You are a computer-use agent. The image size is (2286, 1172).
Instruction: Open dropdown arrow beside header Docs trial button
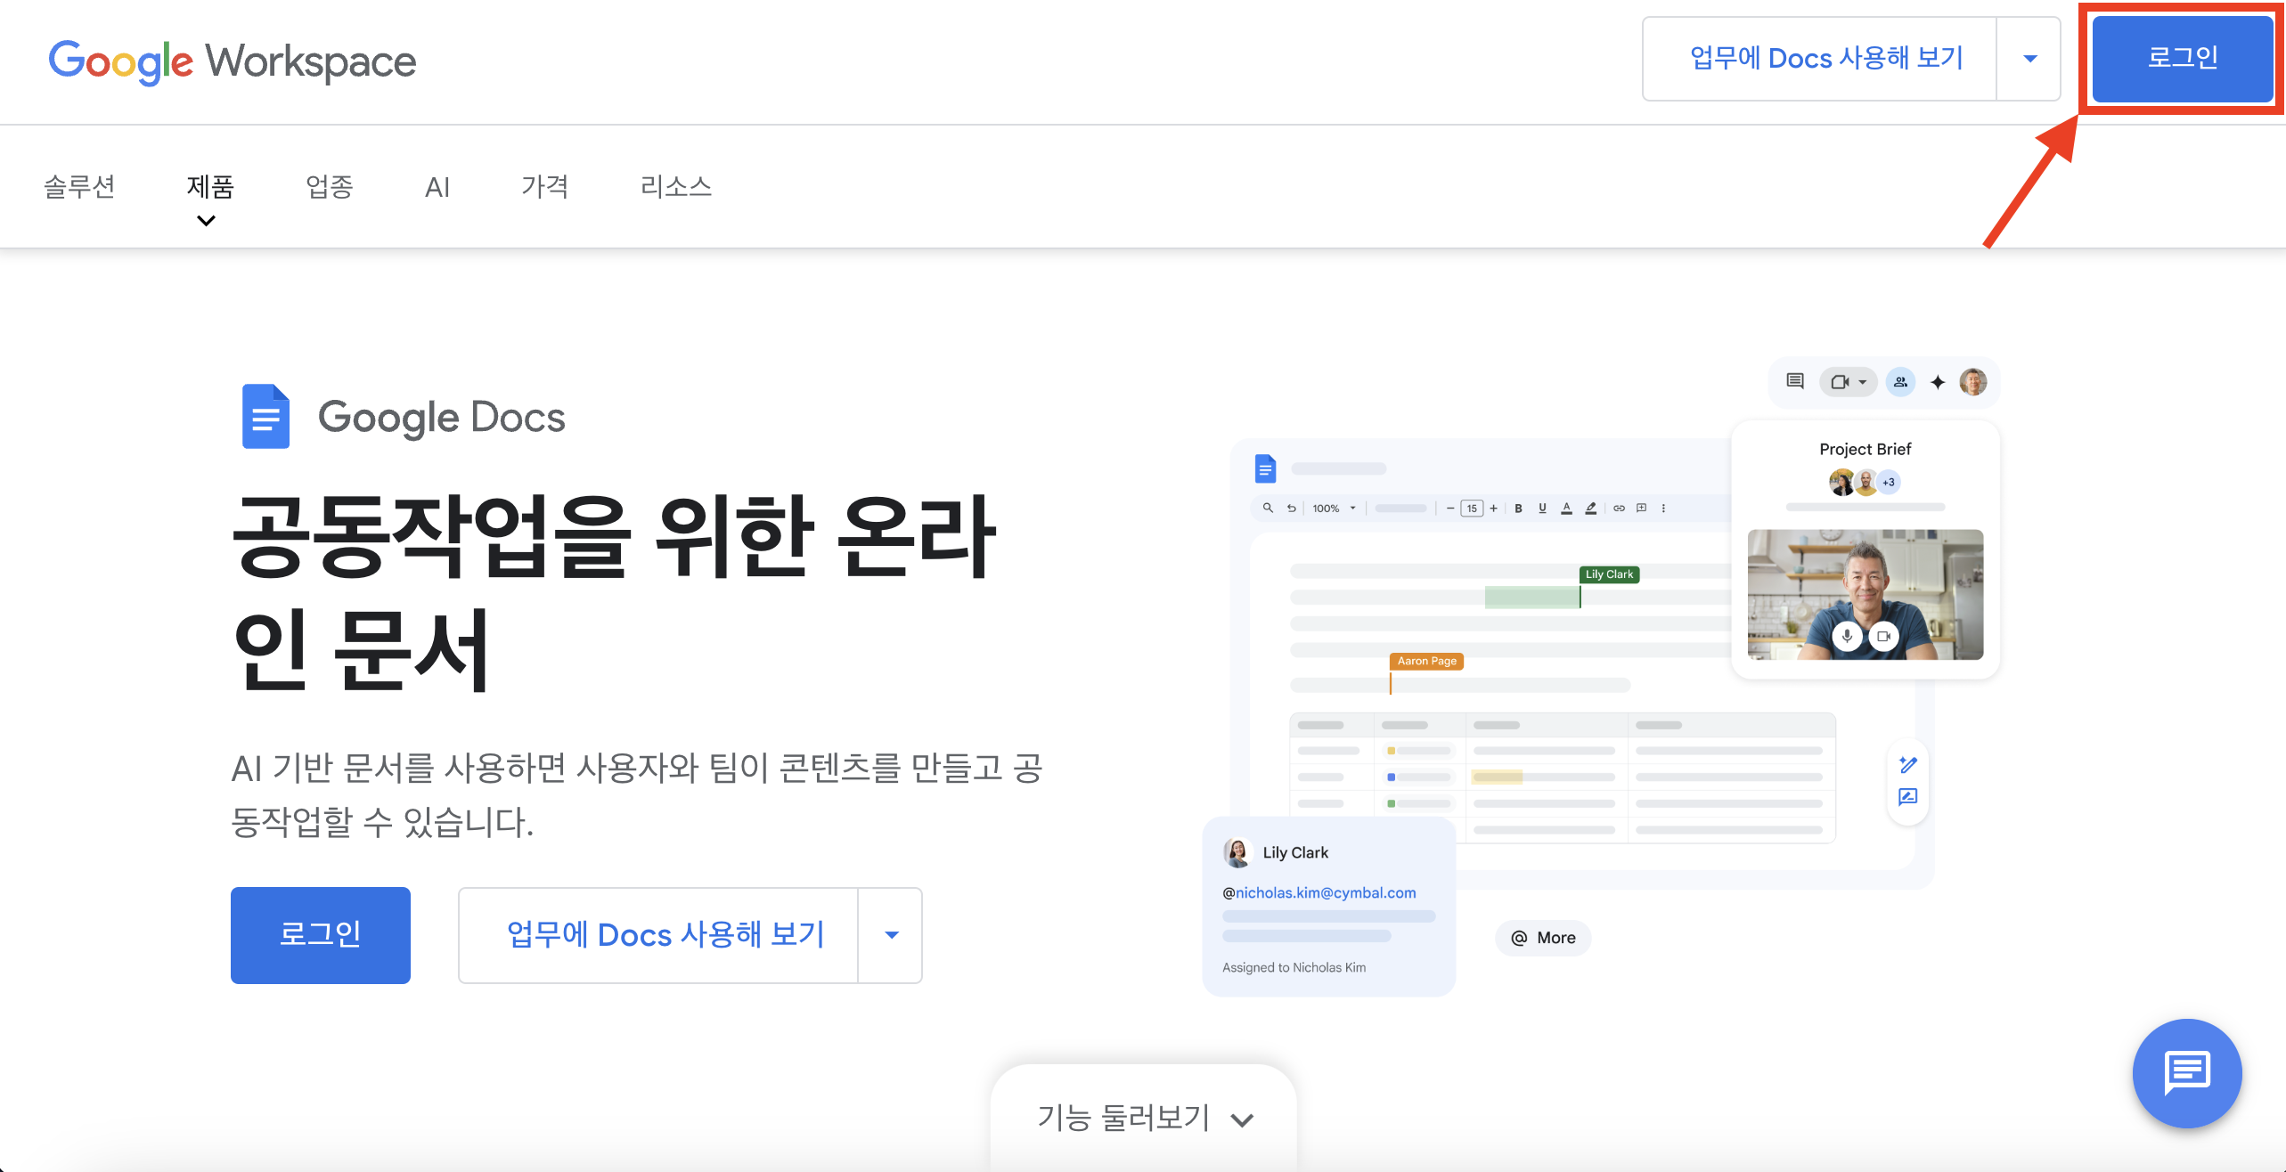tap(2029, 59)
